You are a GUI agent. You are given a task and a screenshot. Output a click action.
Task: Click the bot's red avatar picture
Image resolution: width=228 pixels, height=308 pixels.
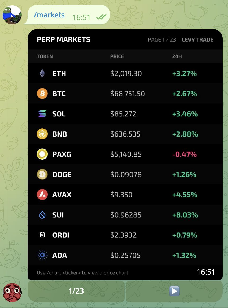[12, 292]
